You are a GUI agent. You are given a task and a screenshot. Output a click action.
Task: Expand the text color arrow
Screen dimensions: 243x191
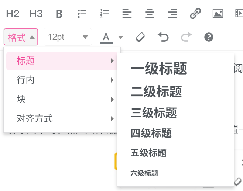tap(121, 37)
